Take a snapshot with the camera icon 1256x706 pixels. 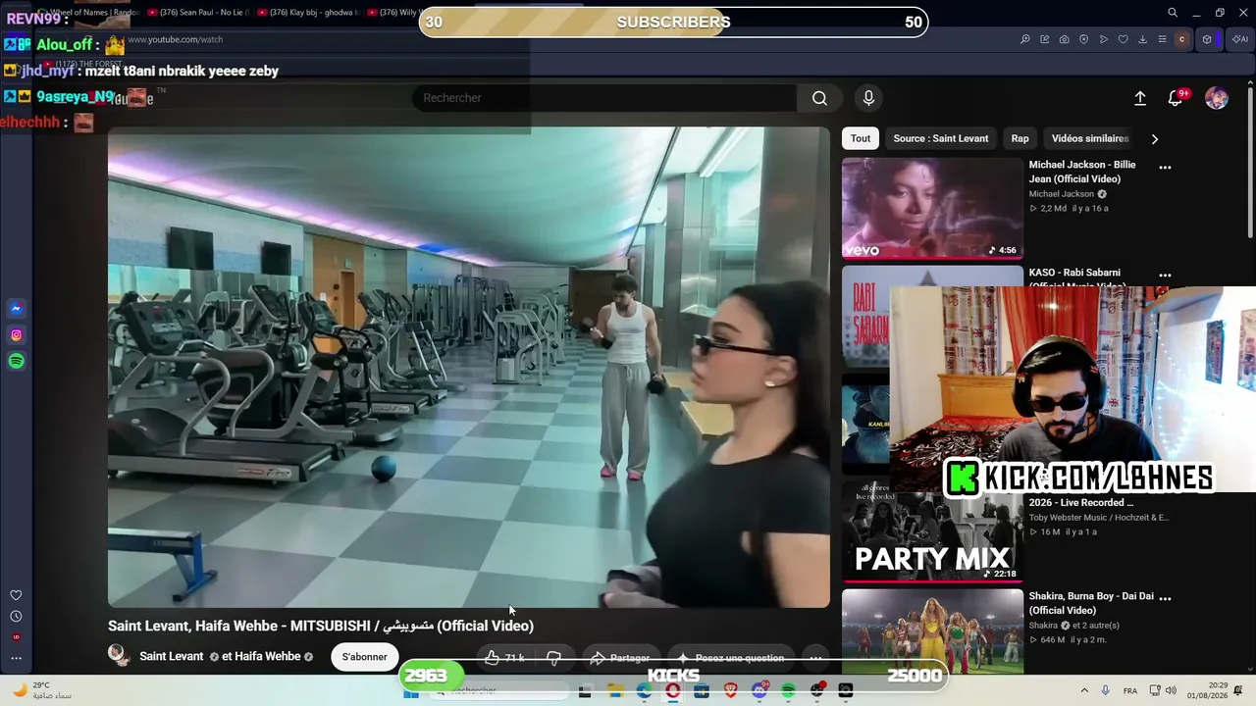(1065, 39)
